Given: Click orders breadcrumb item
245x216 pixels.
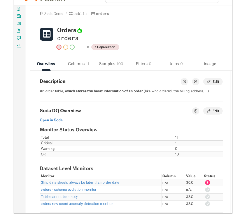Looking at the screenshot, I should coord(100,14).
